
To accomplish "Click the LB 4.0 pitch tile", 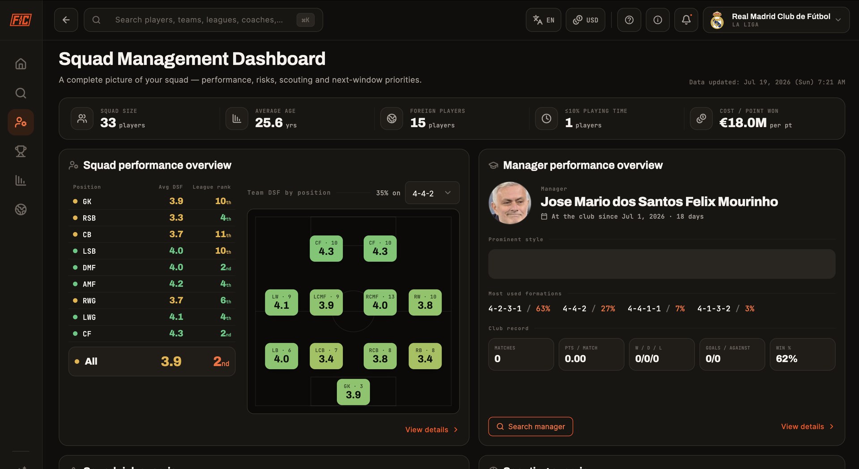I will click(x=281, y=356).
